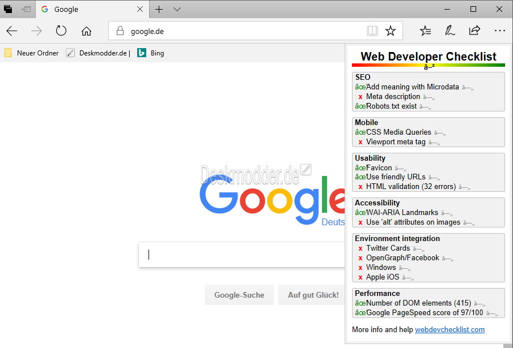Reload the page with refresh icon

[x=61, y=31]
